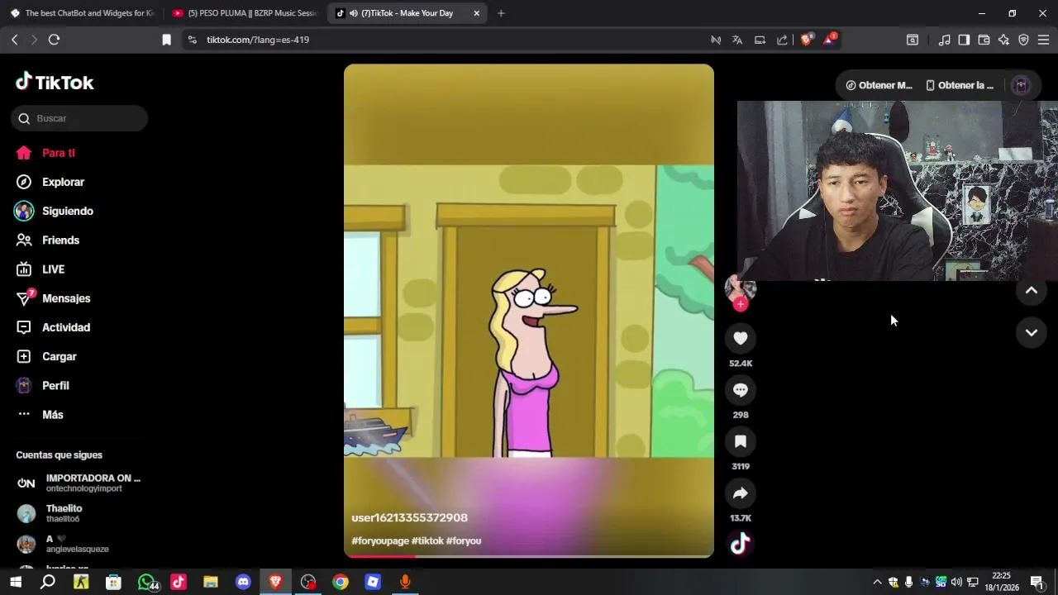Open Leo AI sparkle icon
Image resolution: width=1058 pixels, height=595 pixels.
[x=1003, y=40]
